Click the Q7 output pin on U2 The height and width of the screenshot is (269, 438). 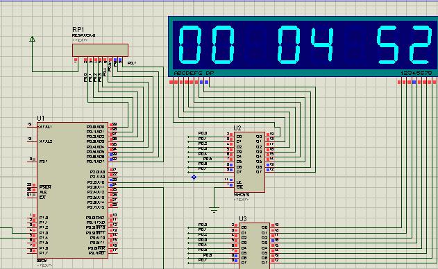(x=259, y=172)
